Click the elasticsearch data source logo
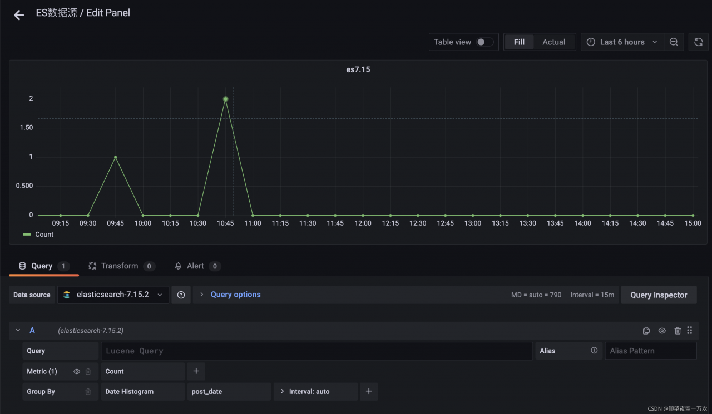The image size is (712, 414). (67, 295)
